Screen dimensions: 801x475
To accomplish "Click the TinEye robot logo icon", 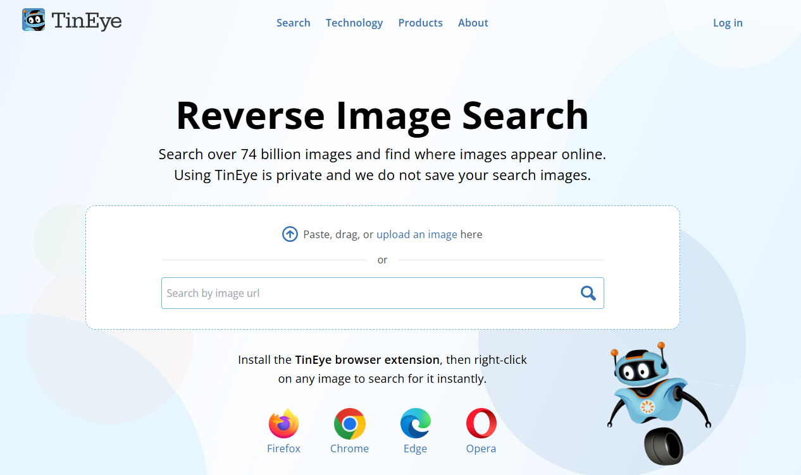I will pos(34,20).
